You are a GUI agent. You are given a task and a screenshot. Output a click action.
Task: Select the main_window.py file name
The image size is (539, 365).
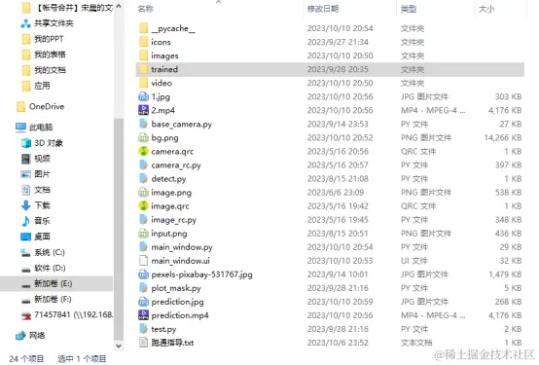tap(182, 247)
